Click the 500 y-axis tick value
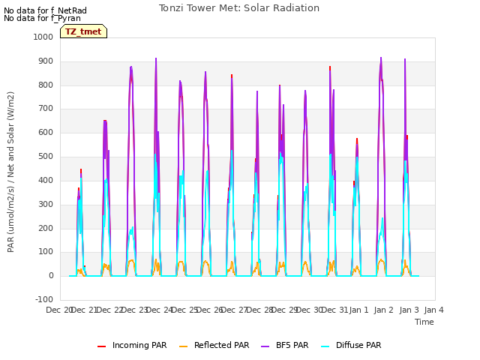 point(46,157)
